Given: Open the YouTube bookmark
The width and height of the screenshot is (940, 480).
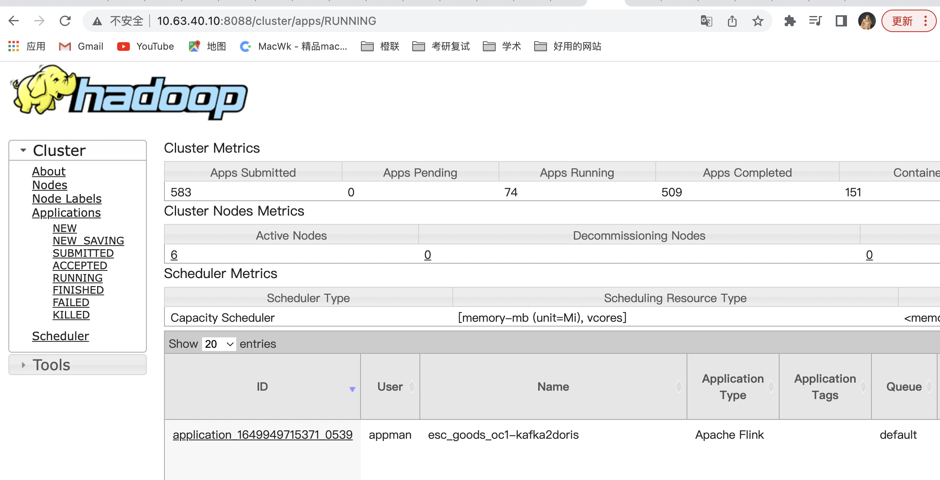Looking at the screenshot, I should pos(146,46).
